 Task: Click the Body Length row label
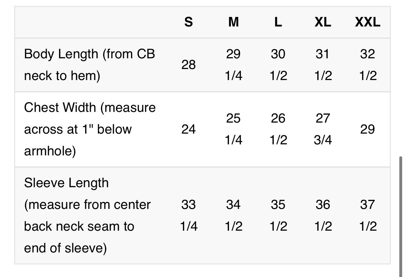90,65
